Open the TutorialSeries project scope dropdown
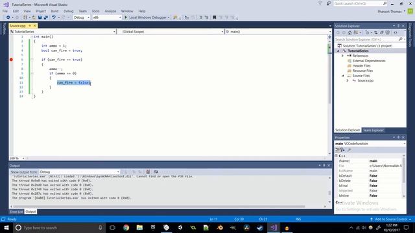 pyautogui.click(x=63, y=32)
